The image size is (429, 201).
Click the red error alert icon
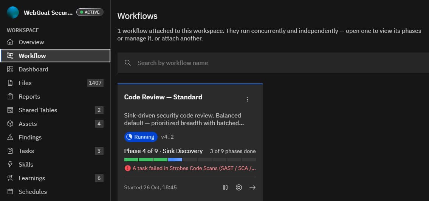[127, 168]
